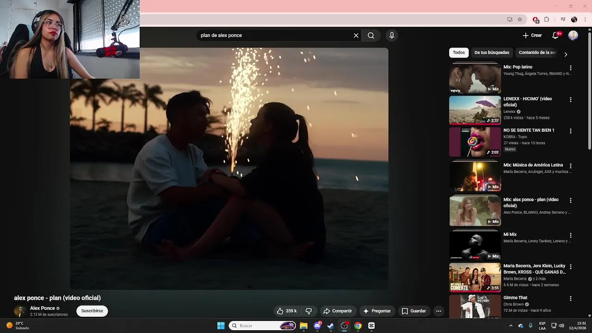Open options for LENEXX - HICIMO' video

click(571, 99)
